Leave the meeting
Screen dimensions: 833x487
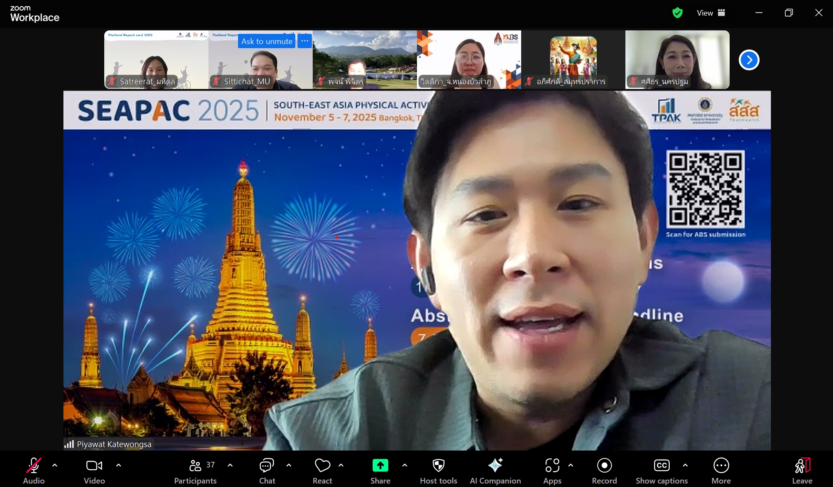pyautogui.click(x=802, y=470)
